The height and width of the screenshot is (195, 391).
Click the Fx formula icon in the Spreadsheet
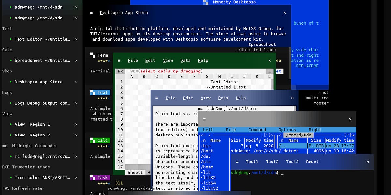coord(120,71)
